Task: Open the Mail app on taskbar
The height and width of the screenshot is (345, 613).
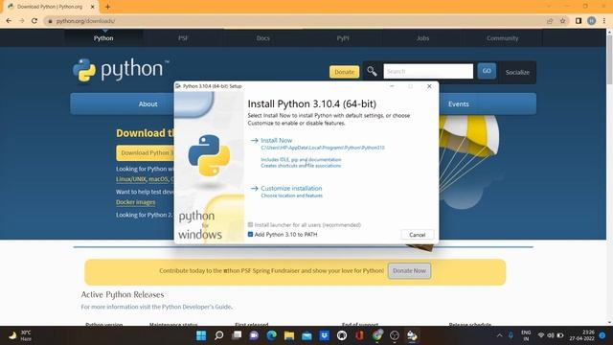Action: tap(306, 335)
